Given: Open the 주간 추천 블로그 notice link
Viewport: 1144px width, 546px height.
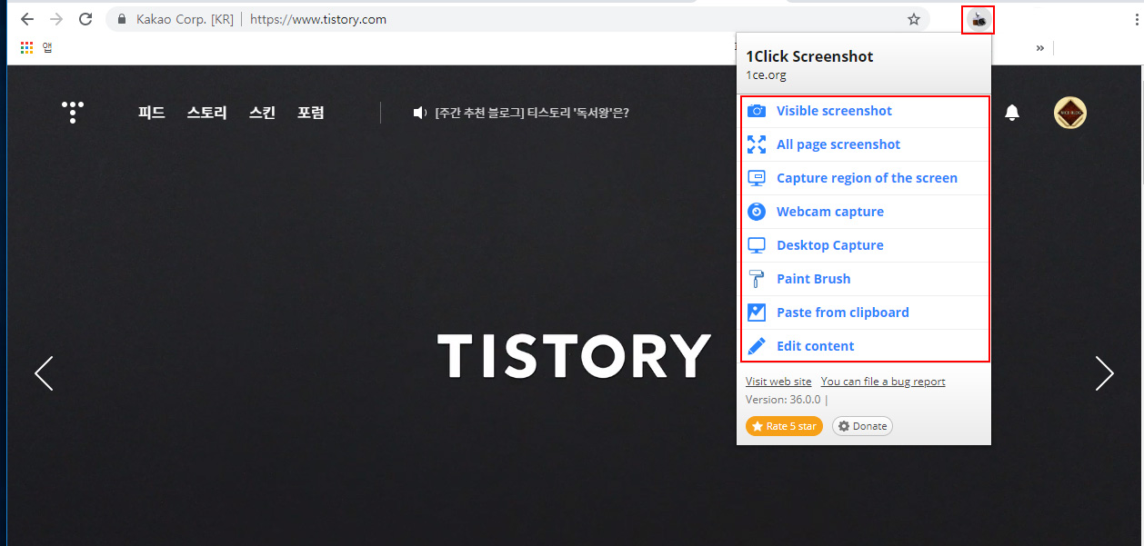Looking at the screenshot, I should pos(532,113).
